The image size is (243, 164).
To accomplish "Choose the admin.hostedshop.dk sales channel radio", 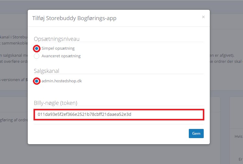I will tap(37, 81).
